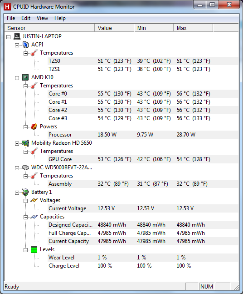The width and height of the screenshot is (243, 294).
Task: Collapse the Battery 1 node
Action: tap(17, 193)
